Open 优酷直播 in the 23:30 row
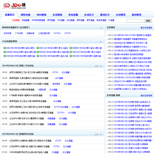Image resolution: width=154 pixels, height=154 pixels. coord(51,124)
